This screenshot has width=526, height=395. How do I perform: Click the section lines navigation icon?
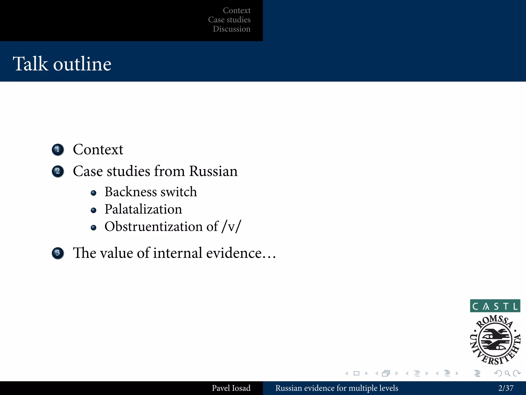point(447,373)
